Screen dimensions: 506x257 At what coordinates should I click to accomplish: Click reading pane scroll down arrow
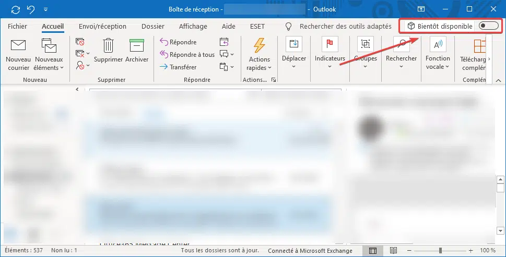point(500,230)
